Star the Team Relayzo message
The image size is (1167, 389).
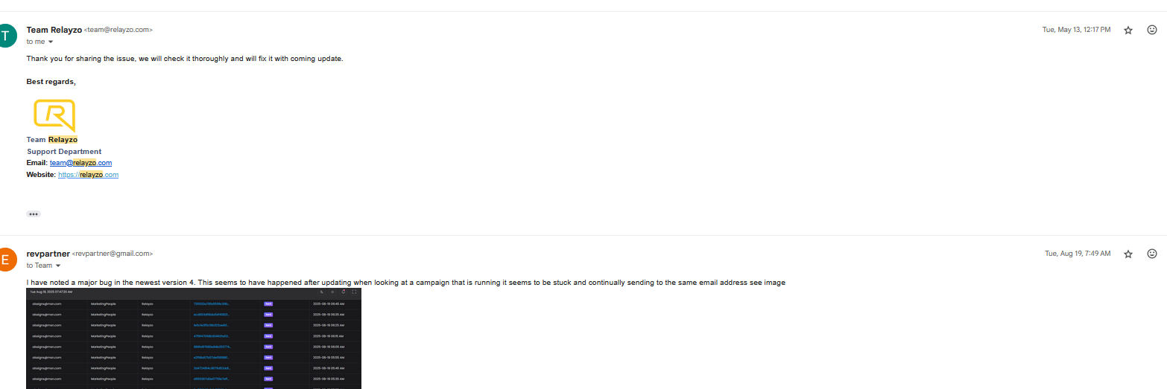pos(1128,30)
